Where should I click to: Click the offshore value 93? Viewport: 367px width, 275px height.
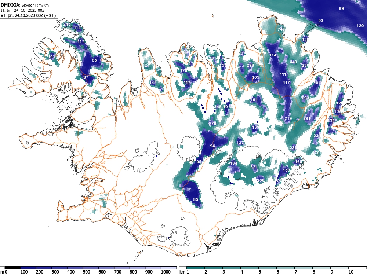(x=321, y=21)
